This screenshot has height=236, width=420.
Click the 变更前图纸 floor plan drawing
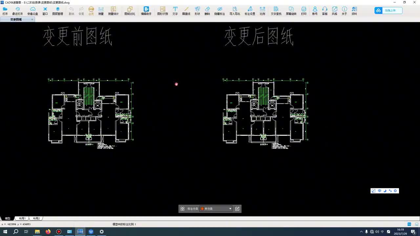click(91, 113)
